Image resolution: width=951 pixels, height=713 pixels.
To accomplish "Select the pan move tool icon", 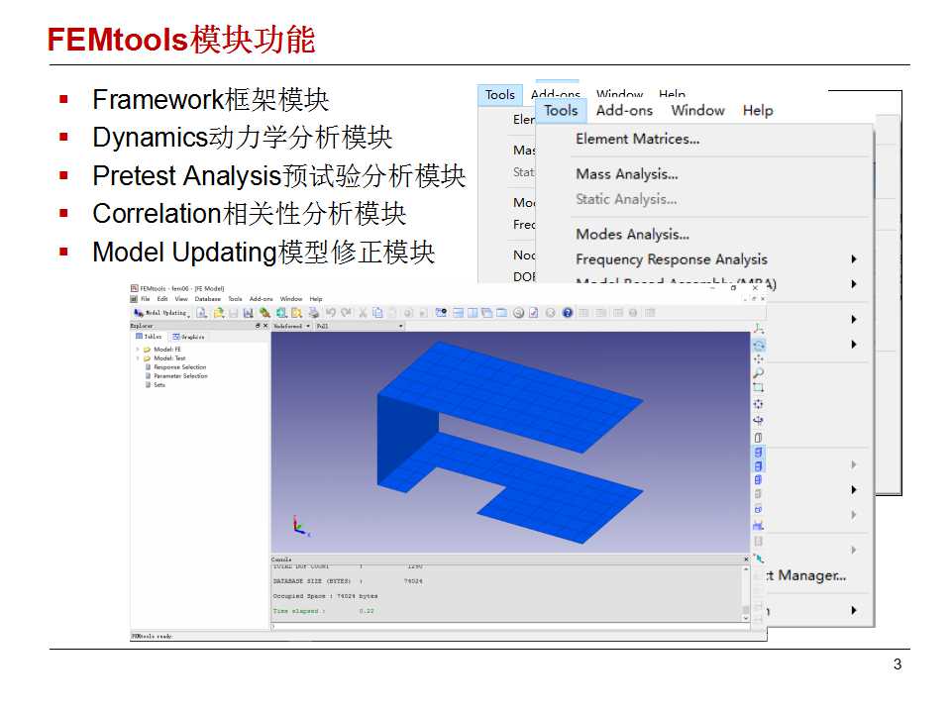I will click(759, 358).
